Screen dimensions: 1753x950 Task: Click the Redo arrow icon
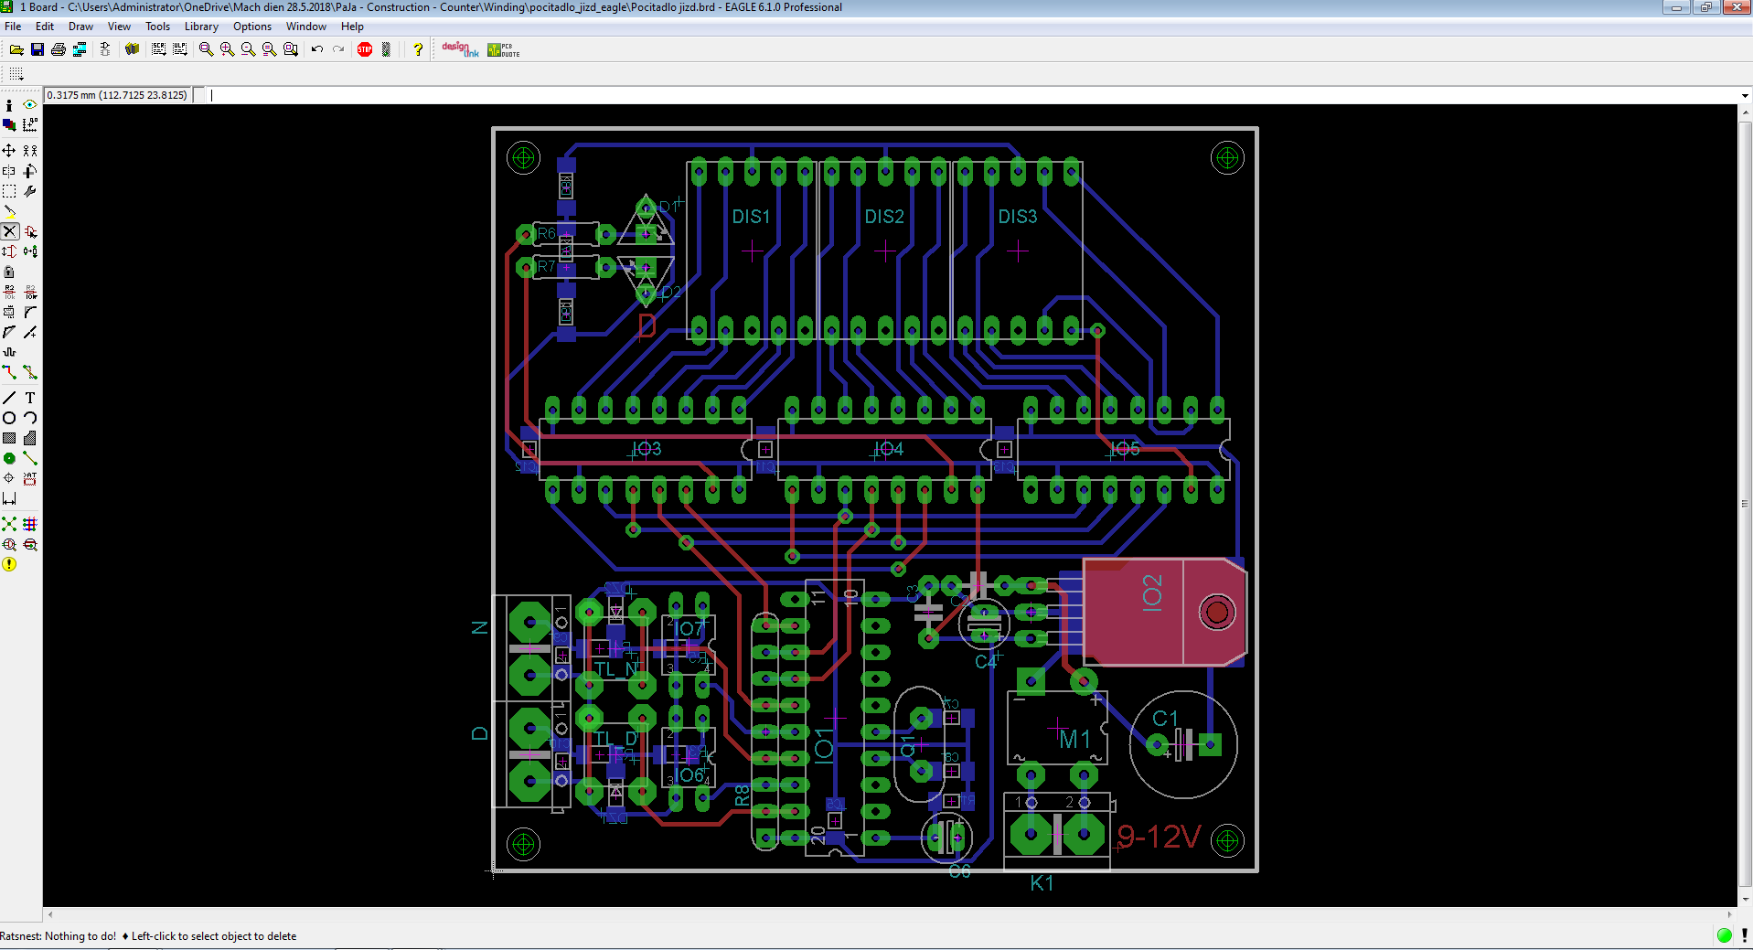338,49
